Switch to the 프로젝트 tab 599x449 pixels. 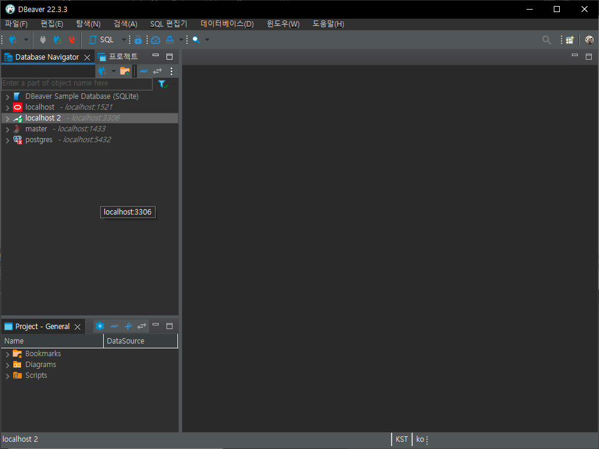coord(118,57)
